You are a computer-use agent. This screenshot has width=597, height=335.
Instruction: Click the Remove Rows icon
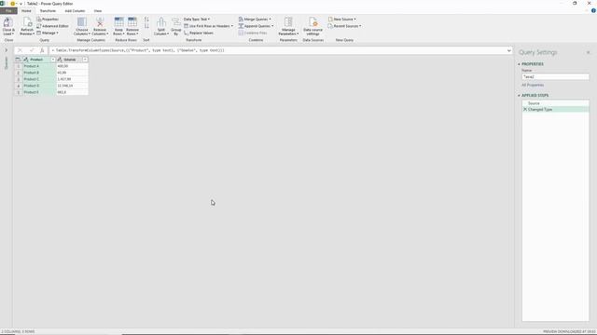[132, 22]
